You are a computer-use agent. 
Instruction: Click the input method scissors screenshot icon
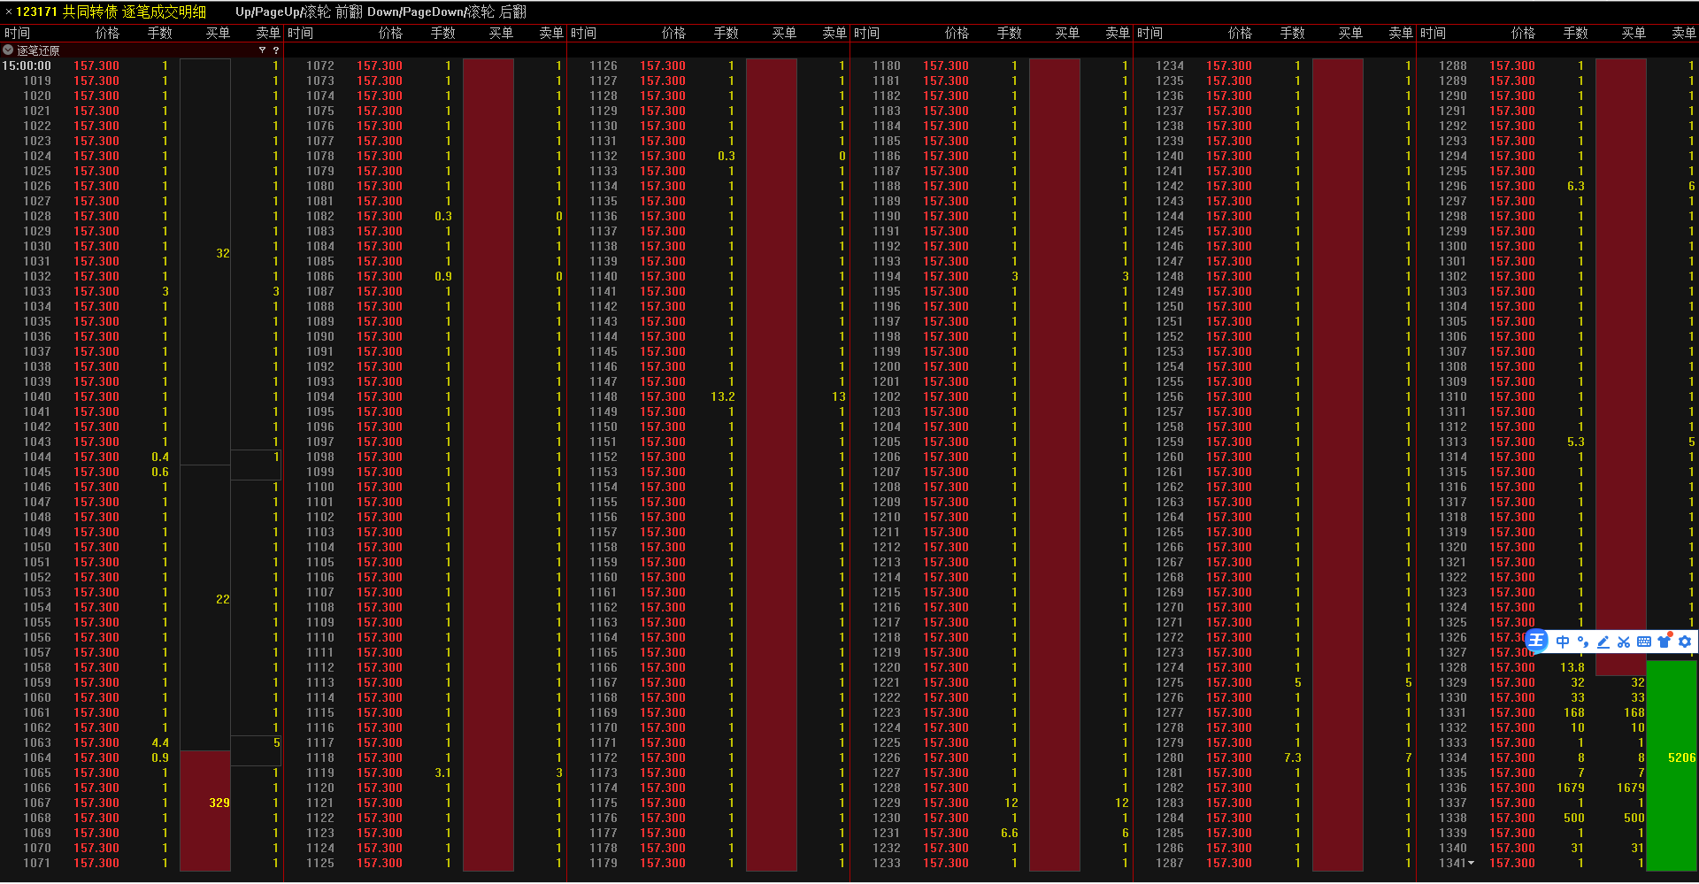(x=1624, y=642)
